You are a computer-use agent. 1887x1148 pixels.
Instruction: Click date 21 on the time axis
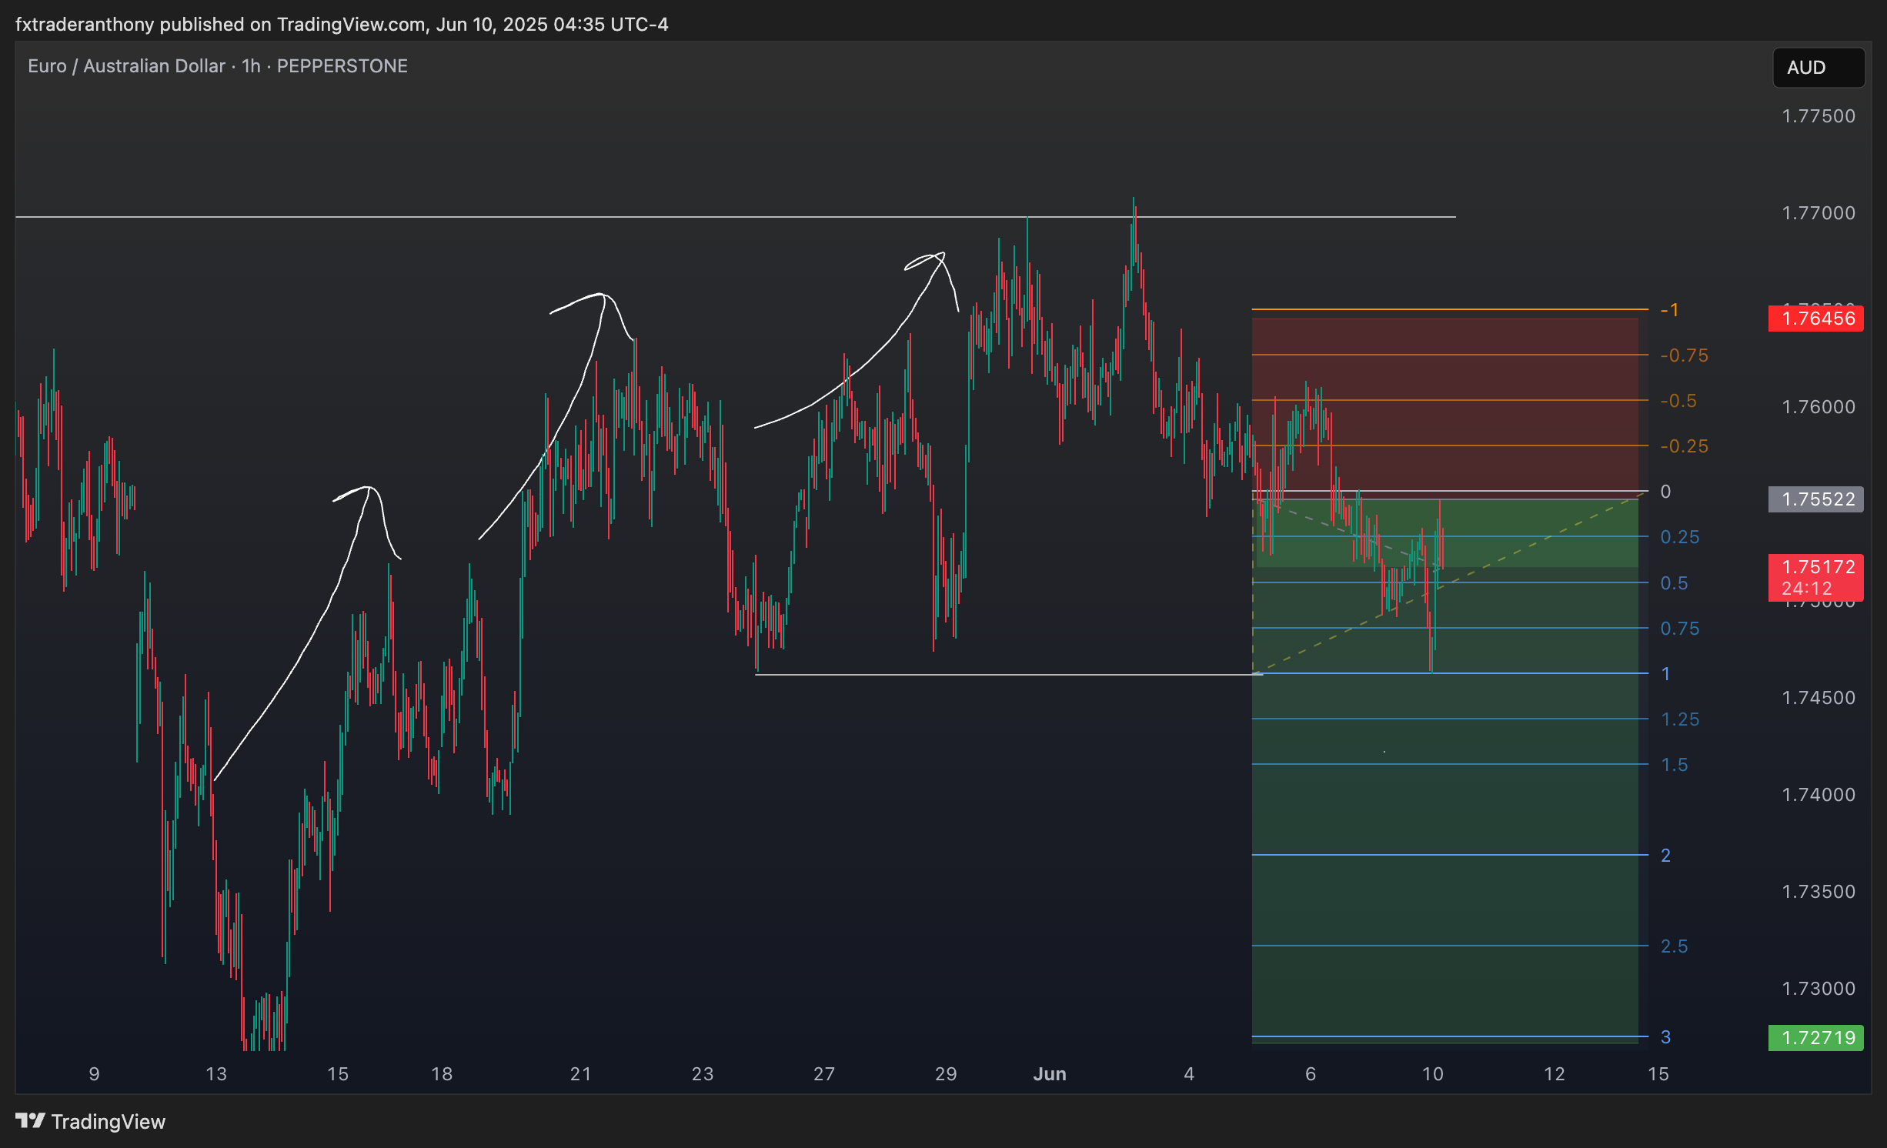pos(581,1074)
